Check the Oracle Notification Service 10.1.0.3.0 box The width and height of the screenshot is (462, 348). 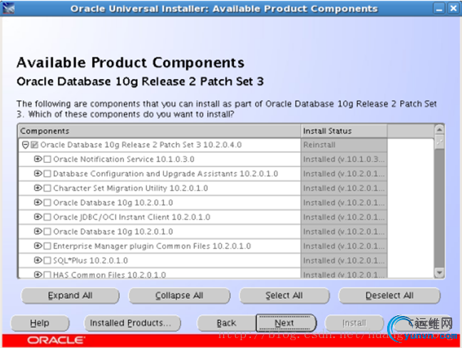point(47,159)
